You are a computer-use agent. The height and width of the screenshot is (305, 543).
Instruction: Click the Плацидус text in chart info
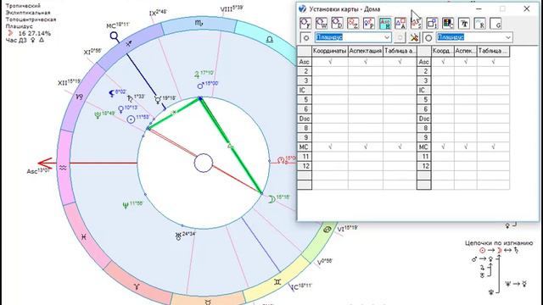(x=19, y=26)
